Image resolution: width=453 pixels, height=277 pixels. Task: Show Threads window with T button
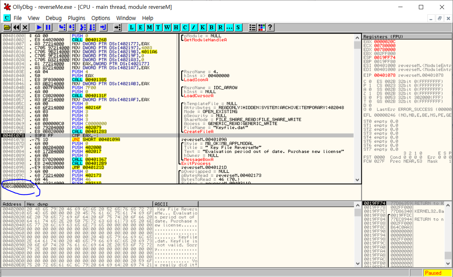[x=158, y=27]
